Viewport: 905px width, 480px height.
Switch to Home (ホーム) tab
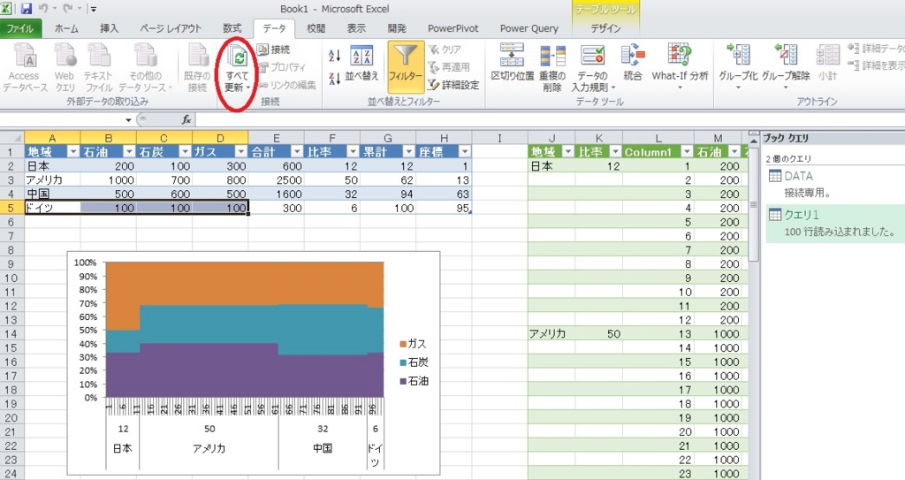click(66, 28)
